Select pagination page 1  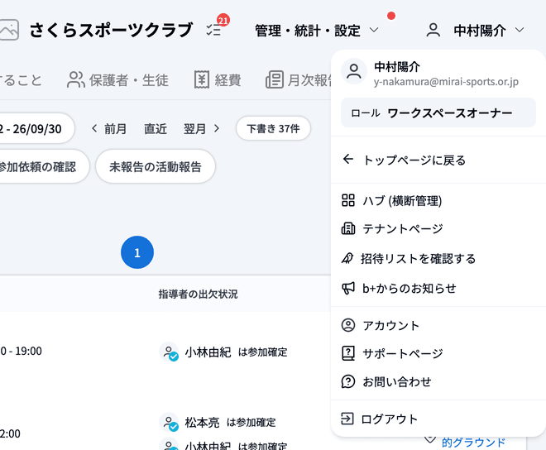(x=137, y=252)
